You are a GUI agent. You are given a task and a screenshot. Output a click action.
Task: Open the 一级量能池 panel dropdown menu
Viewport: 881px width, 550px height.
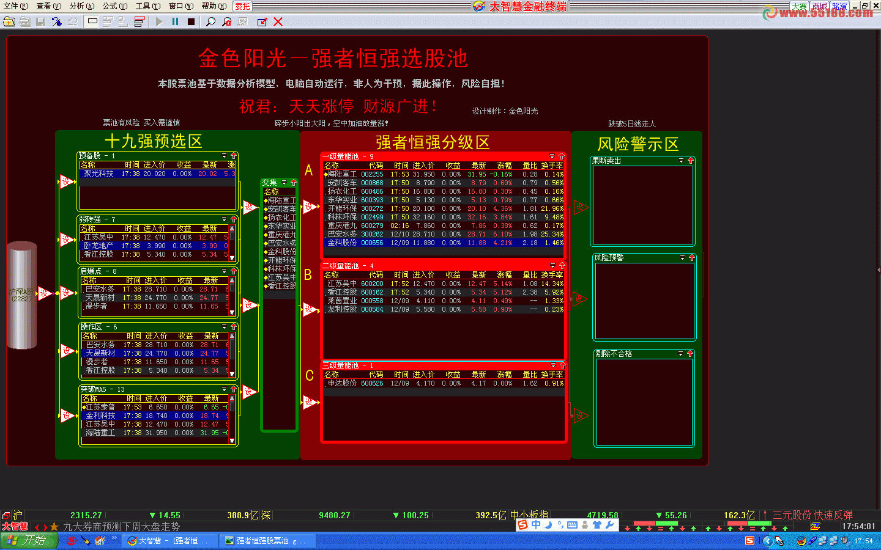click(x=552, y=156)
